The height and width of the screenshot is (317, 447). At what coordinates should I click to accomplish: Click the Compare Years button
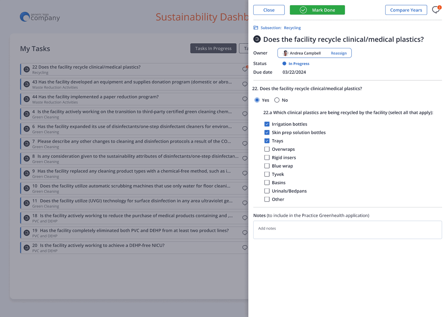(406, 10)
